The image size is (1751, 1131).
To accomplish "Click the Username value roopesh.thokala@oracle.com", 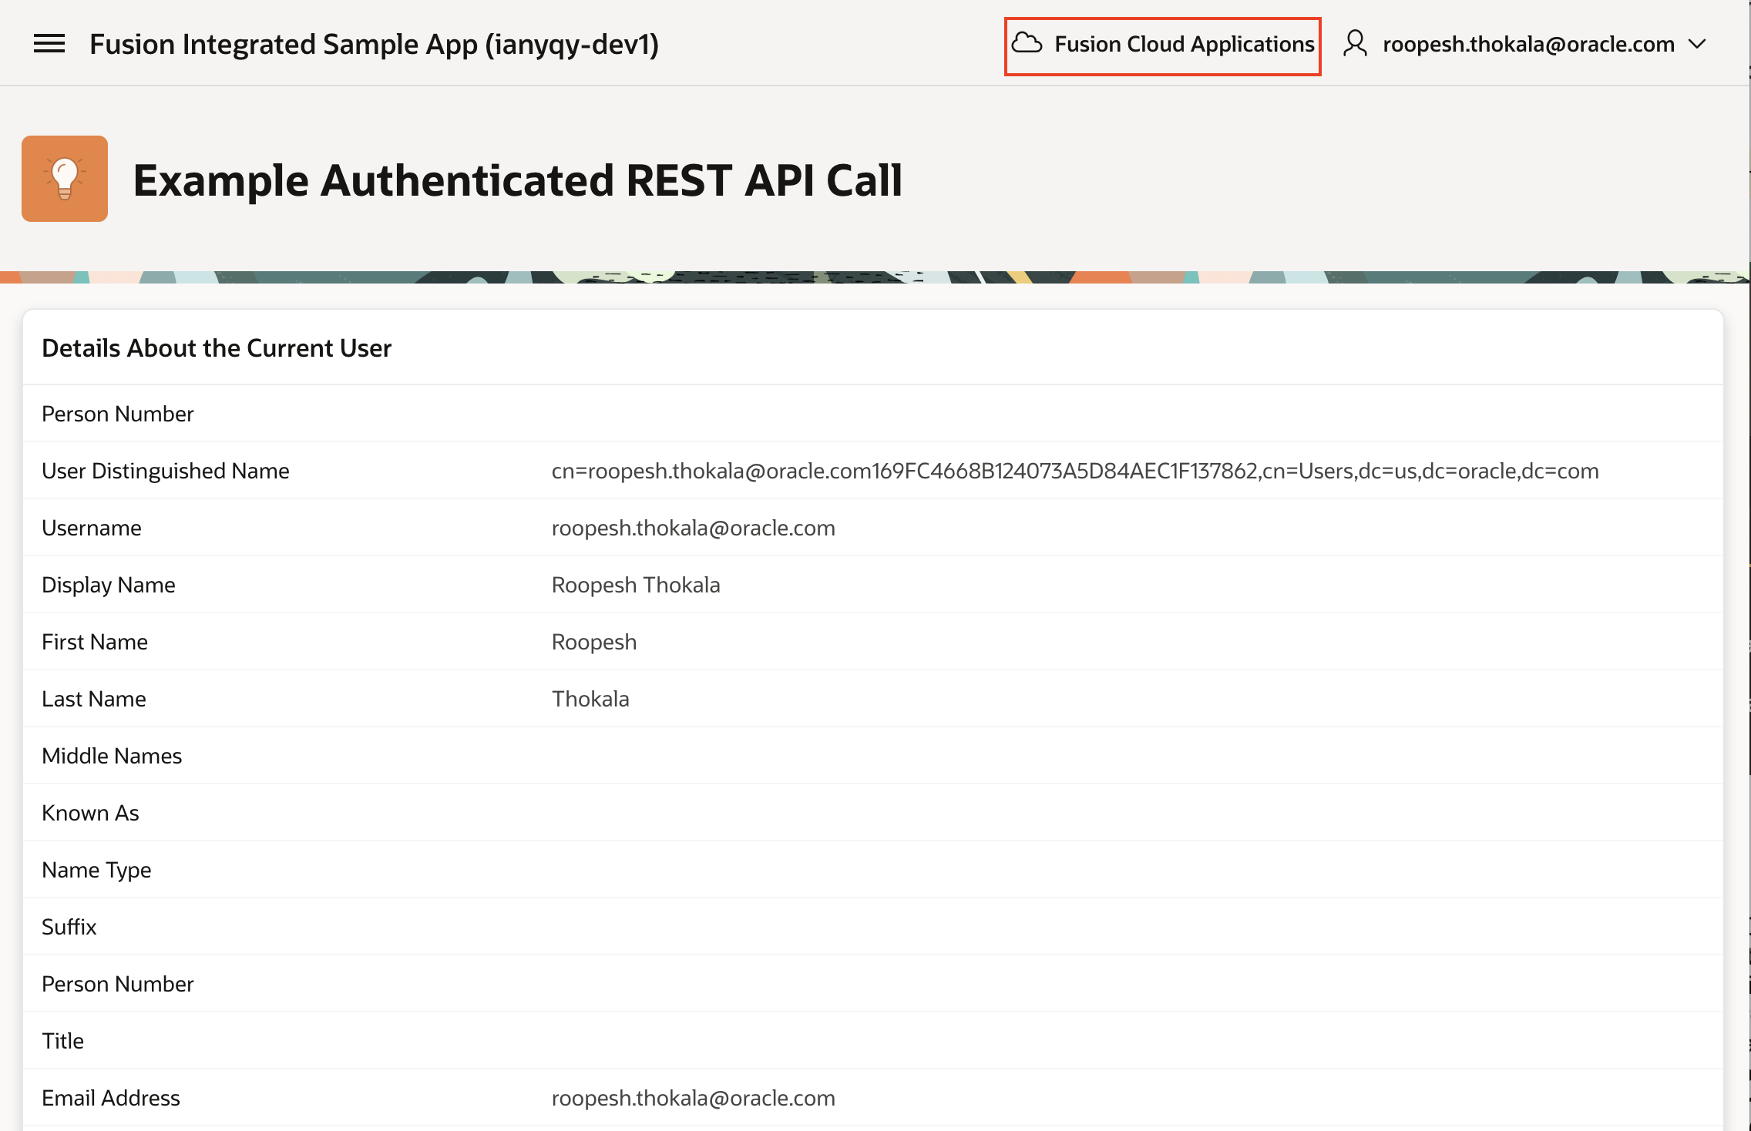I will pyautogui.click(x=693, y=528).
